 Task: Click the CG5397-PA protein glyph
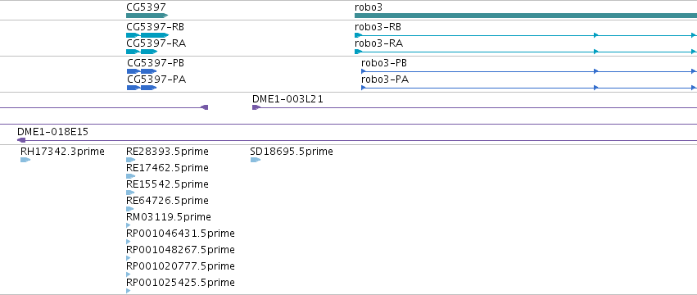tap(142, 88)
